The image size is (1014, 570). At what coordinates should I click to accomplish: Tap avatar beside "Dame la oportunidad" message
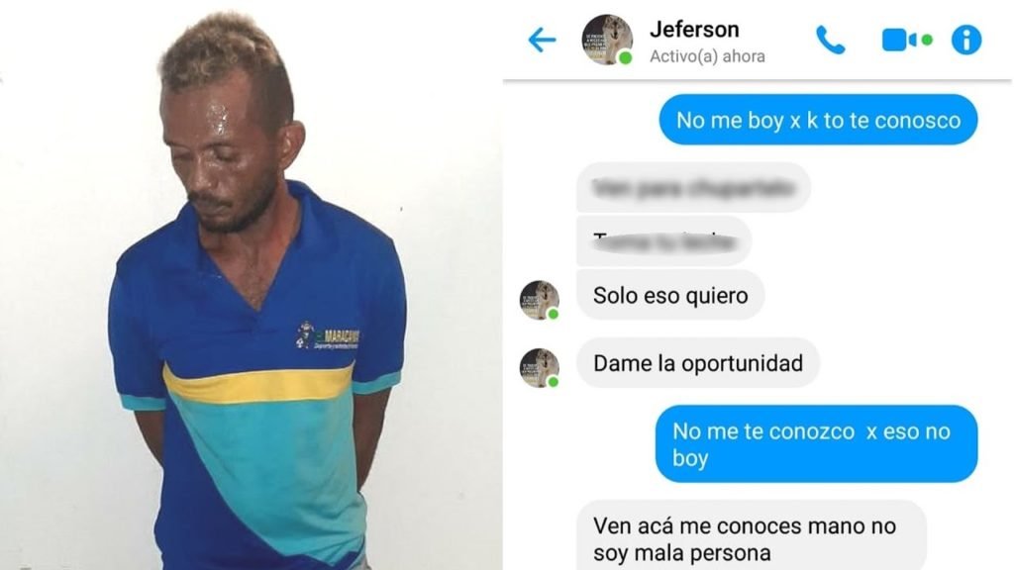tap(540, 368)
